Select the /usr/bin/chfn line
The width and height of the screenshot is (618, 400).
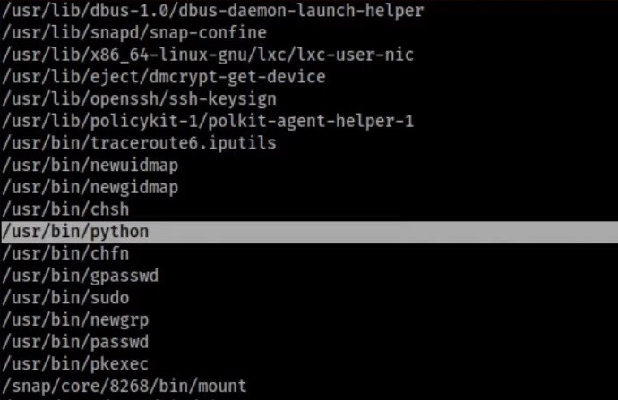pyautogui.click(x=65, y=253)
